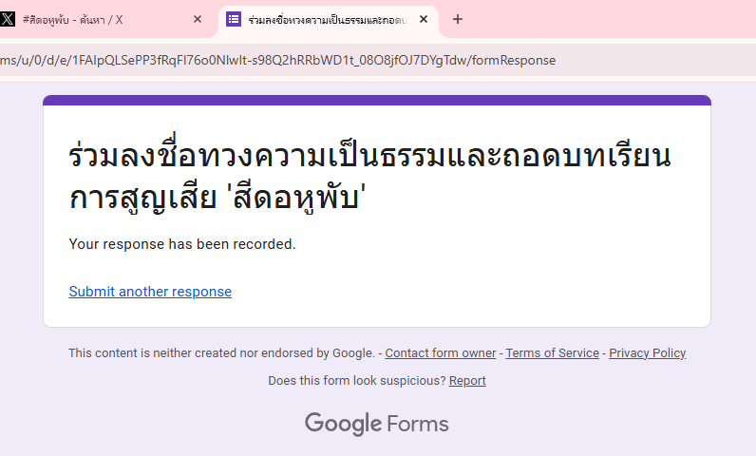Click Submit another response link

coord(150,292)
